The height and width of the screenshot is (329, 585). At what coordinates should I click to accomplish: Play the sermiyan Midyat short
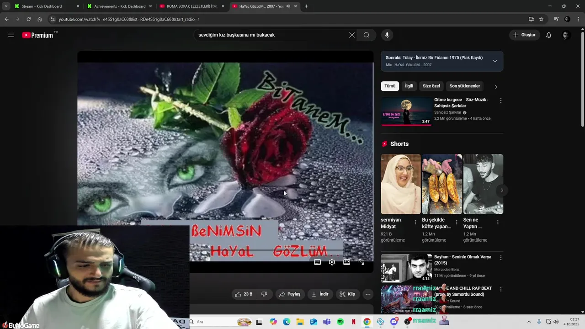(x=401, y=184)
